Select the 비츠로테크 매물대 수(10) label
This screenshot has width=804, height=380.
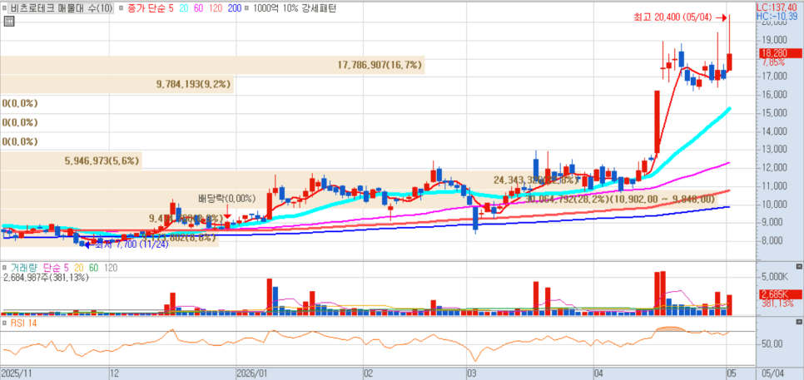[62, 8]
